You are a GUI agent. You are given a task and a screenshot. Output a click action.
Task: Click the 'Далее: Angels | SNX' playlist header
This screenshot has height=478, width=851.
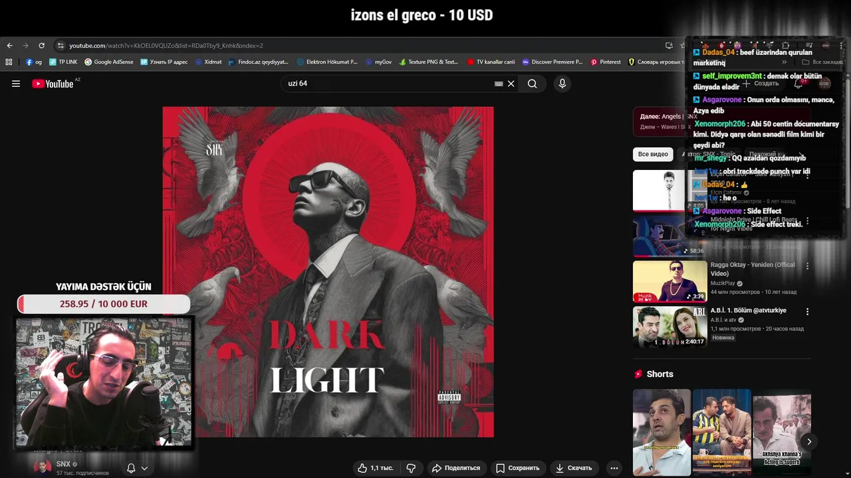click(668, 117)
